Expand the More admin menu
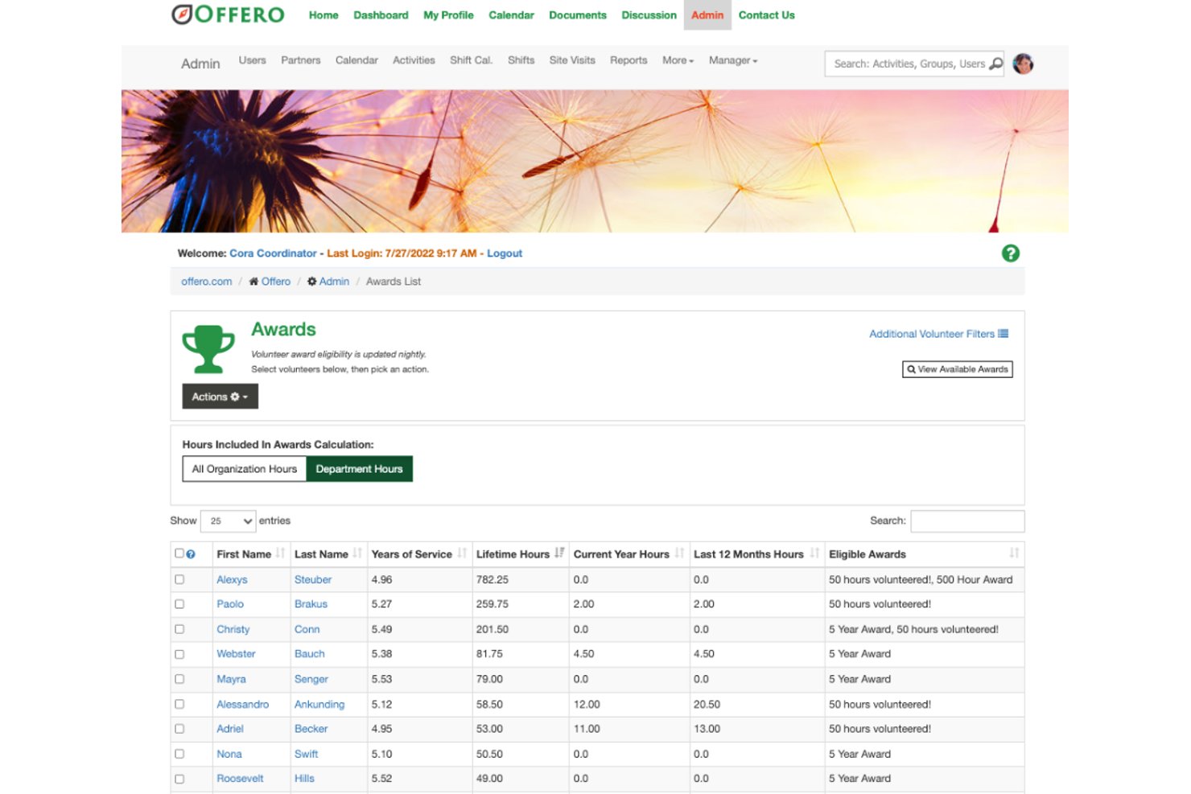This screenshot has width=1191, height=794. click(x=678, y=60)
